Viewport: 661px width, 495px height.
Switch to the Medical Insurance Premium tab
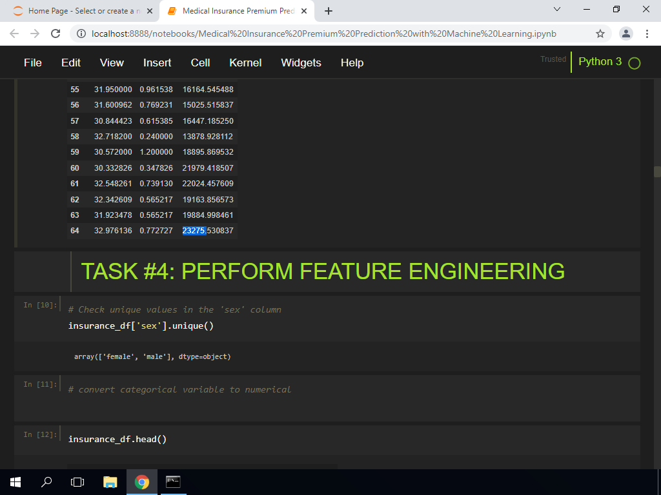coord(237,12)
